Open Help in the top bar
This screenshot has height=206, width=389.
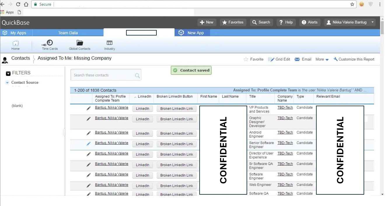coord(286,22)
